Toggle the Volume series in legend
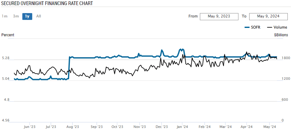This screenshot has height=132, width=291. (280, 27)
